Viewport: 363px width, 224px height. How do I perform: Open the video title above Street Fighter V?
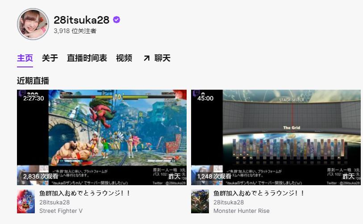click(x=85, y=193)
